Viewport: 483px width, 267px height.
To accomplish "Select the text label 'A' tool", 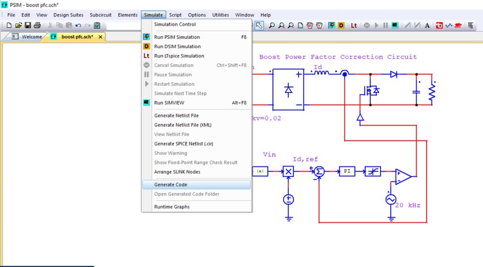I will 427,25.
